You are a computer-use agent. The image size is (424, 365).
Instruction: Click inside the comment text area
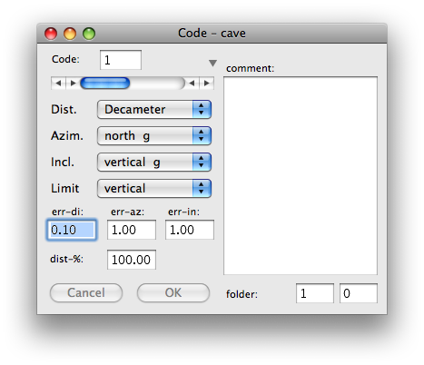point(301,175)
